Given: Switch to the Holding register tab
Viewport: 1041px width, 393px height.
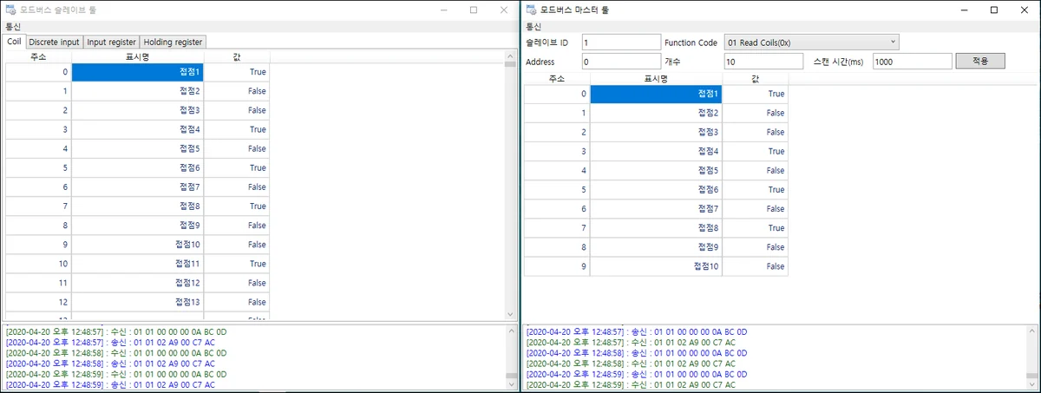Looking at the screenshot, I should tap(173, 42).
